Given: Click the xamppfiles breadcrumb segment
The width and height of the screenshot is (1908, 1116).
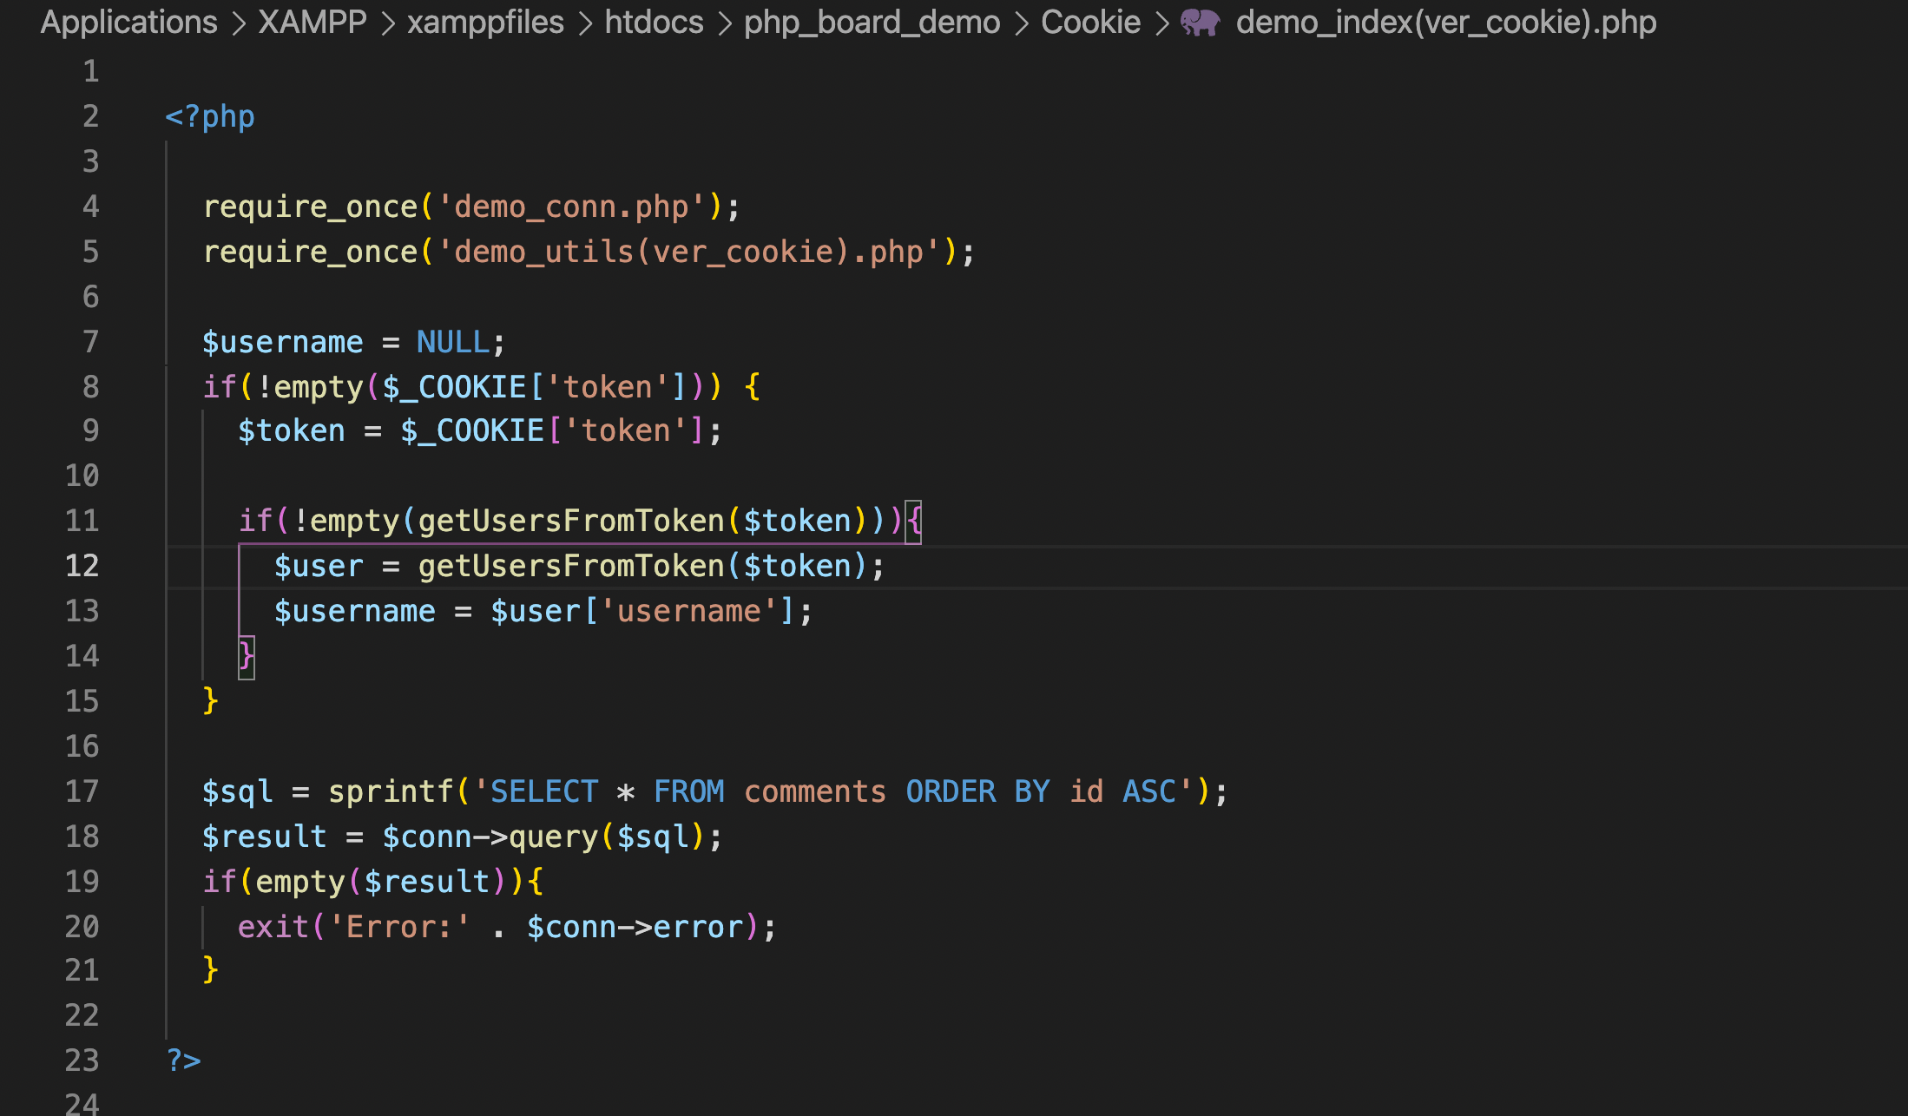Looking at the screenshot, I should tap(485, 22).
